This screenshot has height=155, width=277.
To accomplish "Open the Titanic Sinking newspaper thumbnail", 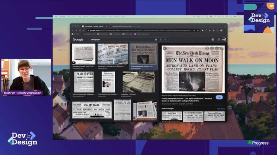I will coord(92,110).
